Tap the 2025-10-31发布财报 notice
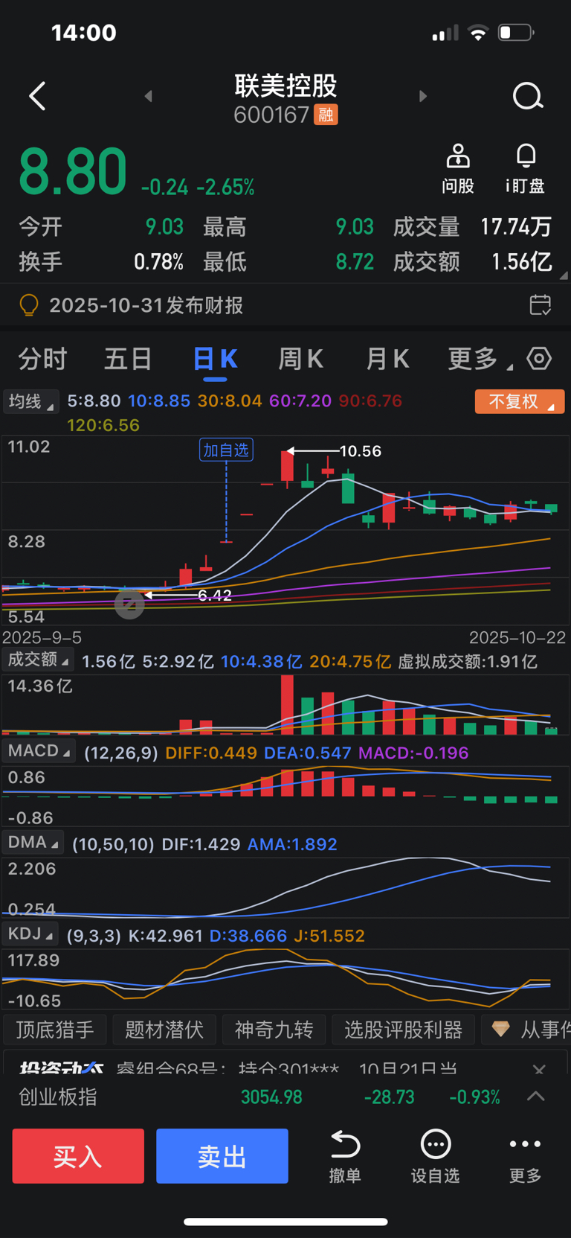 coord(146,305)
